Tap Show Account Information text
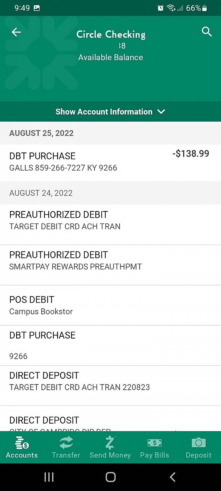This screenshot has height=491, width=221. [104, 112]
